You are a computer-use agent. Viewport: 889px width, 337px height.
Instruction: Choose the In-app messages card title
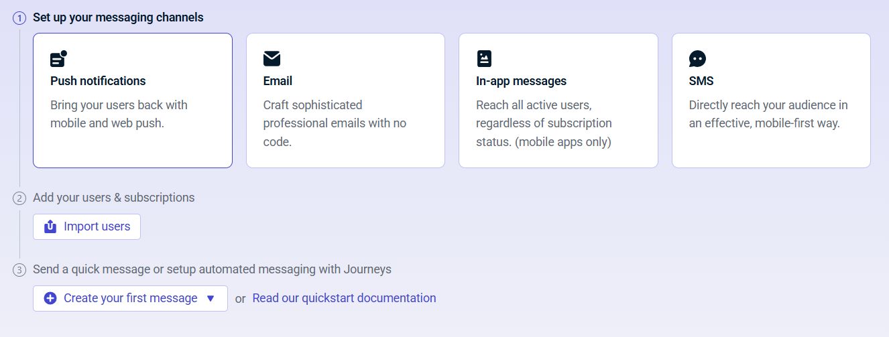click(x=521, y=81)
